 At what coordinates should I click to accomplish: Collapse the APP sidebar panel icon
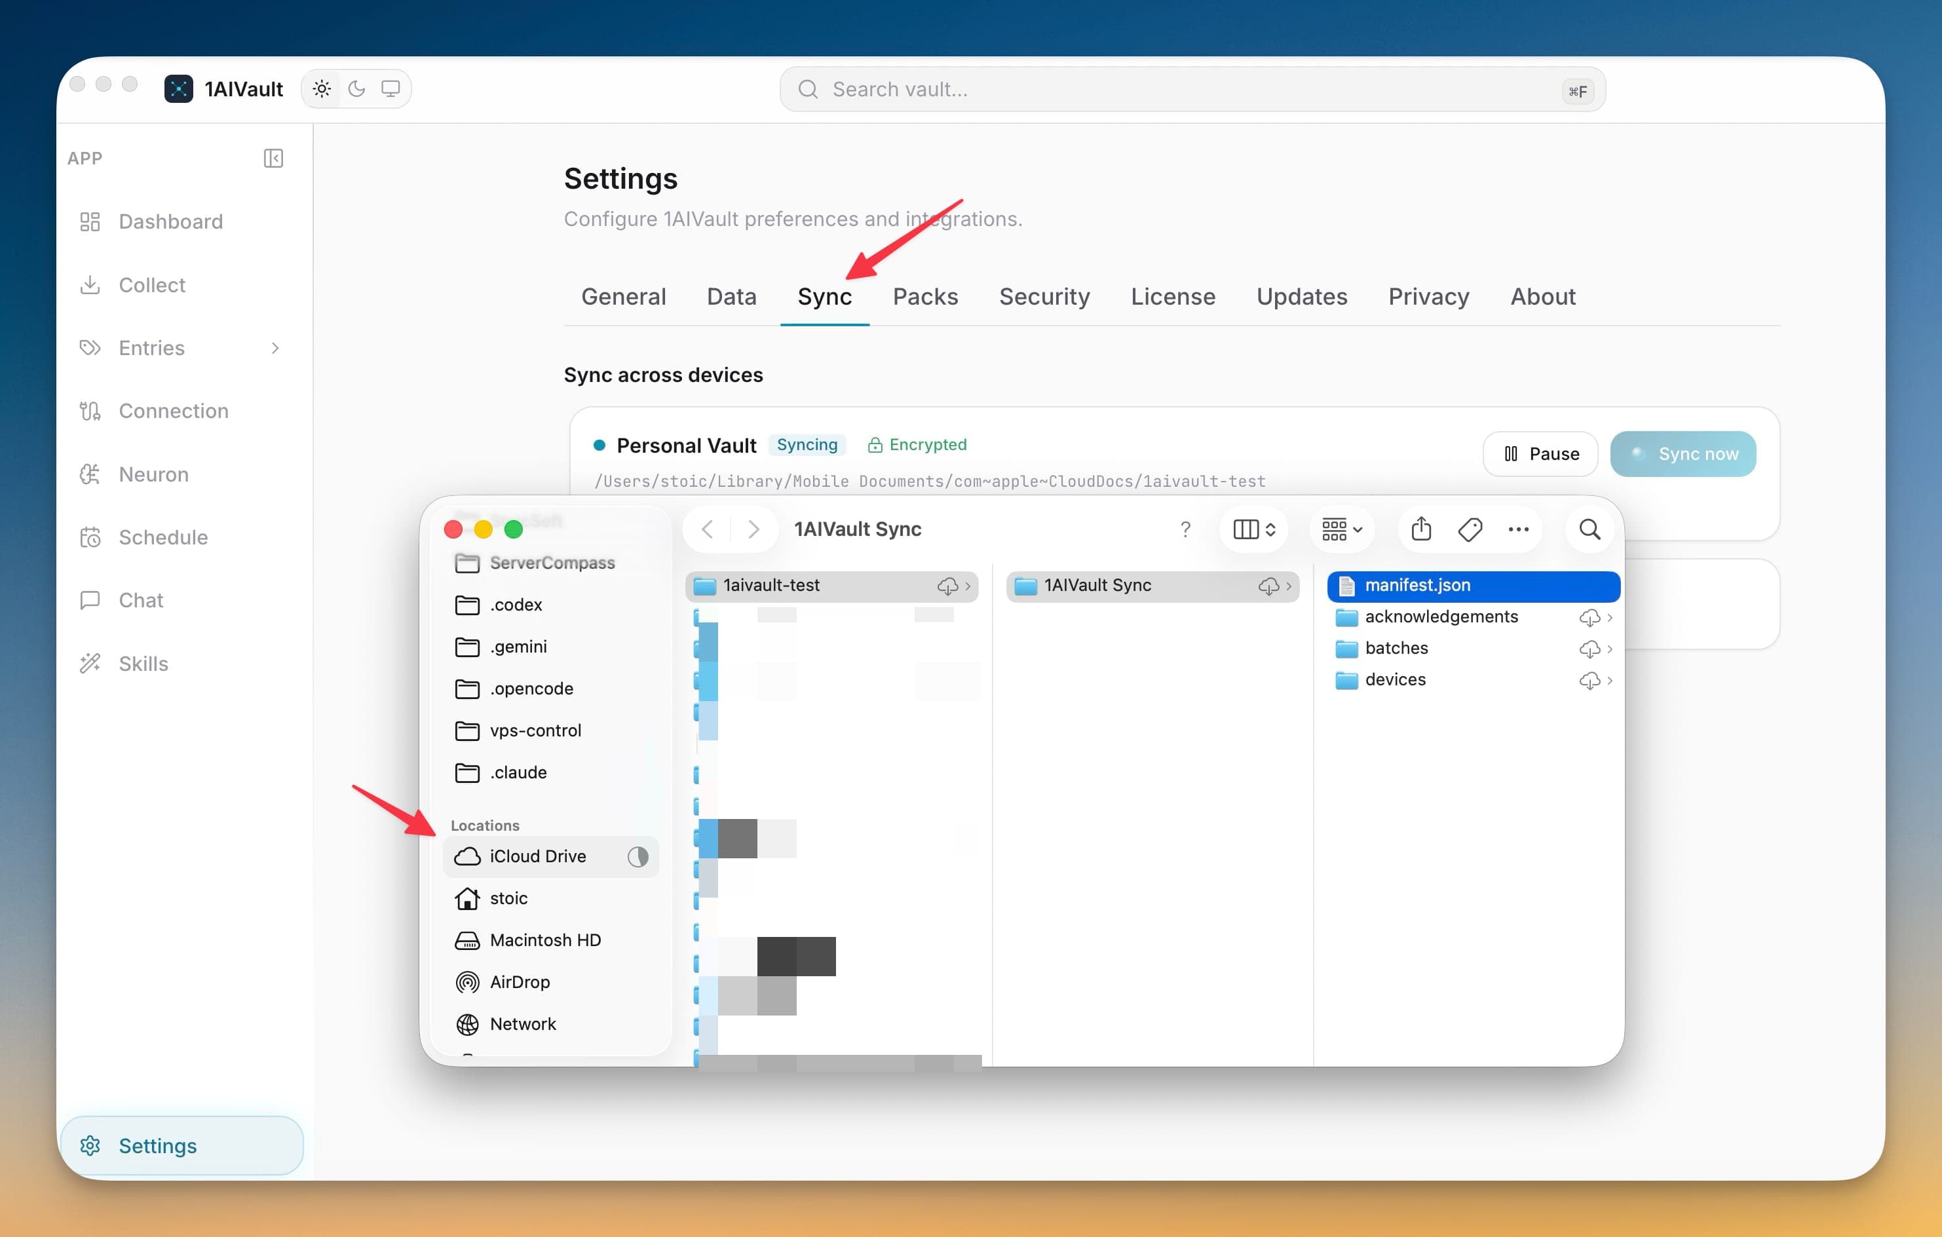[273, 158]
